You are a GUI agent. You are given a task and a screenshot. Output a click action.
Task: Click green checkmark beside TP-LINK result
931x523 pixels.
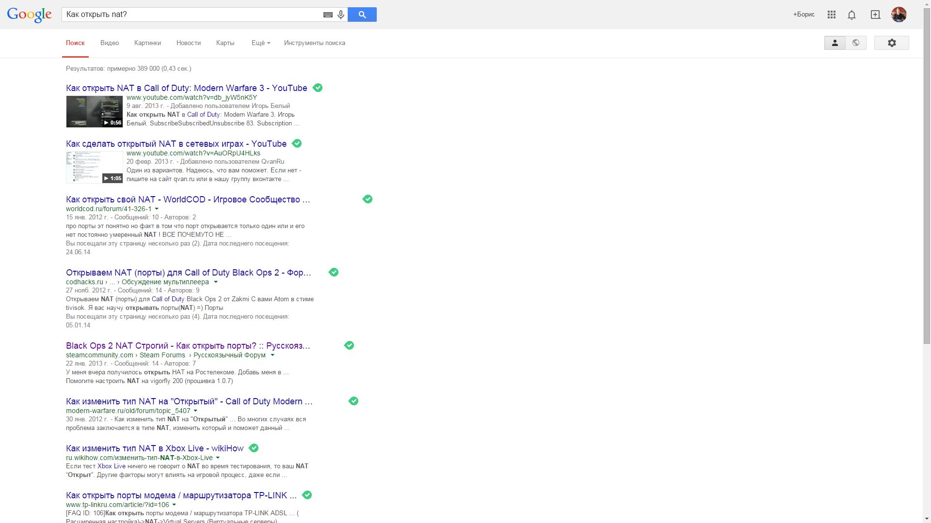tap(307, 495)
